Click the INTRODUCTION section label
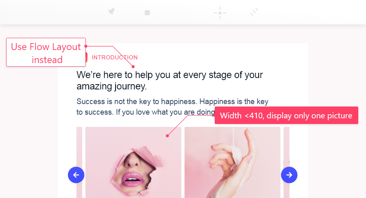Image resolution: width=366 pixels, height=198 pixels. 115,57
